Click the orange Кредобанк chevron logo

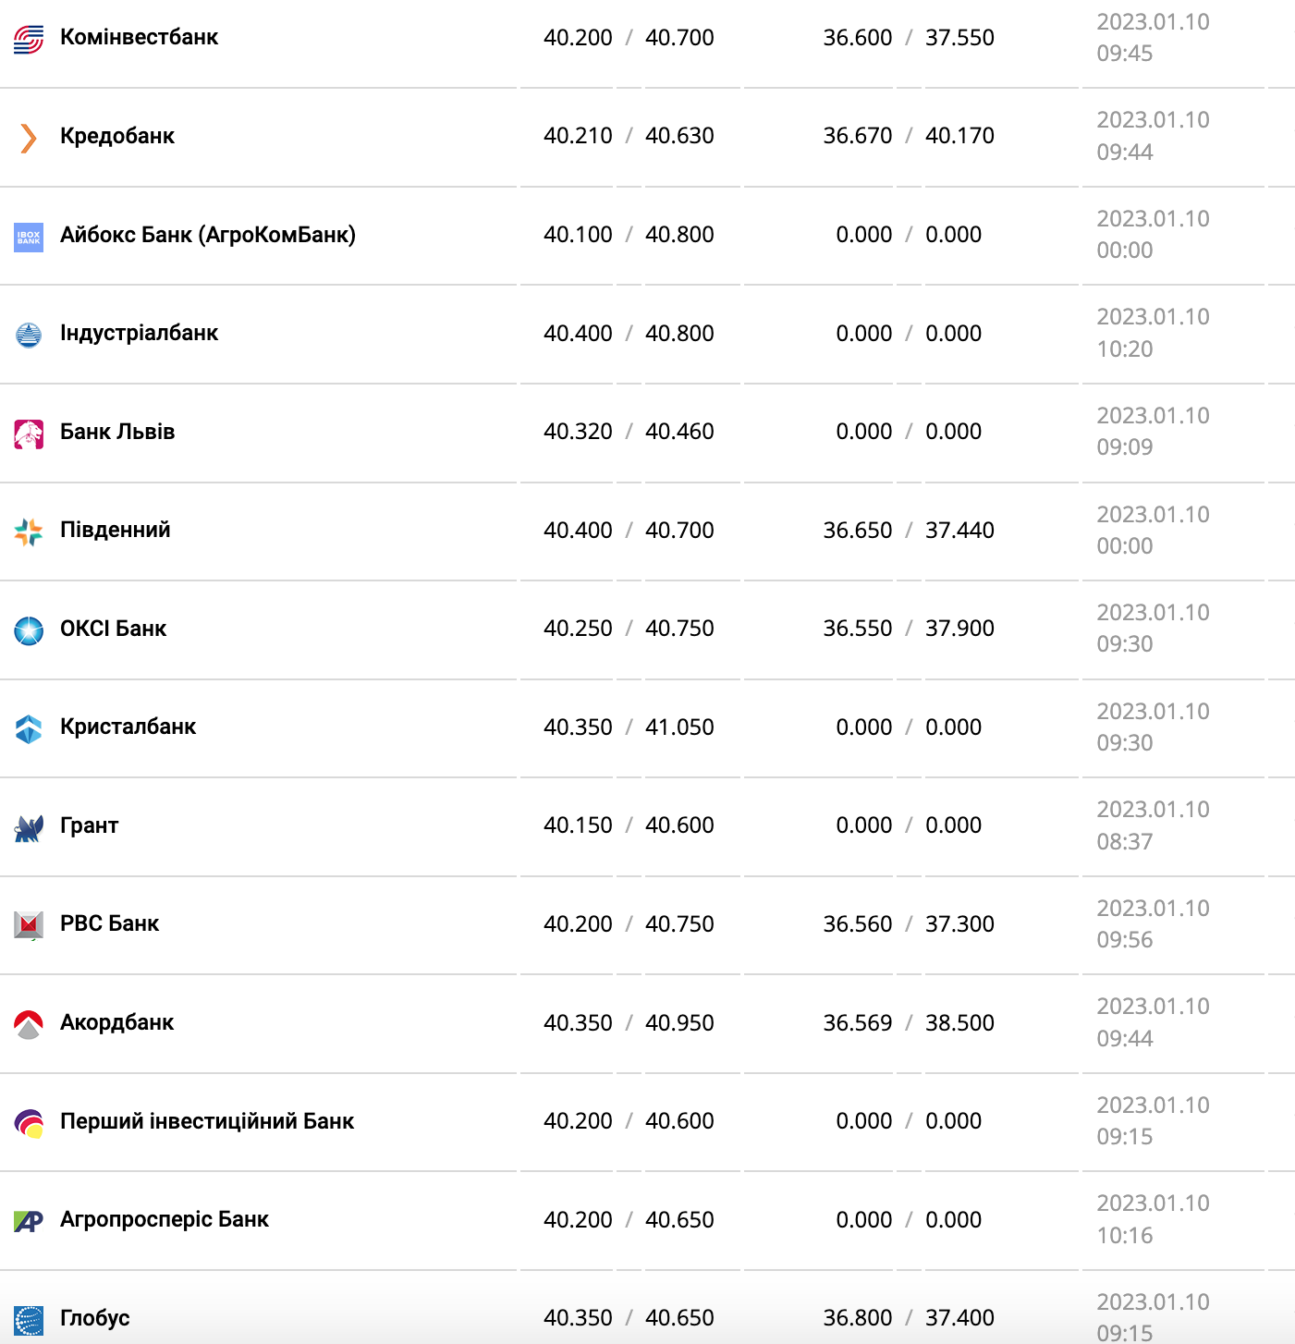pos(29,138)
